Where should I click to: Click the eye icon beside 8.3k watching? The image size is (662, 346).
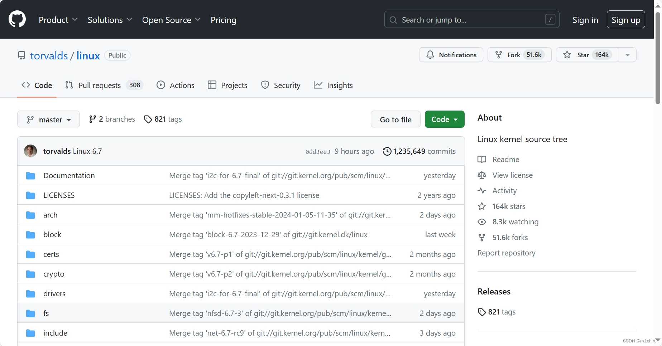coord(482,222)
